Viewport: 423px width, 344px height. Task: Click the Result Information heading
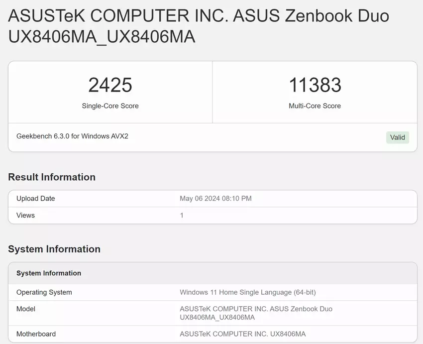(x=52, y=177)
